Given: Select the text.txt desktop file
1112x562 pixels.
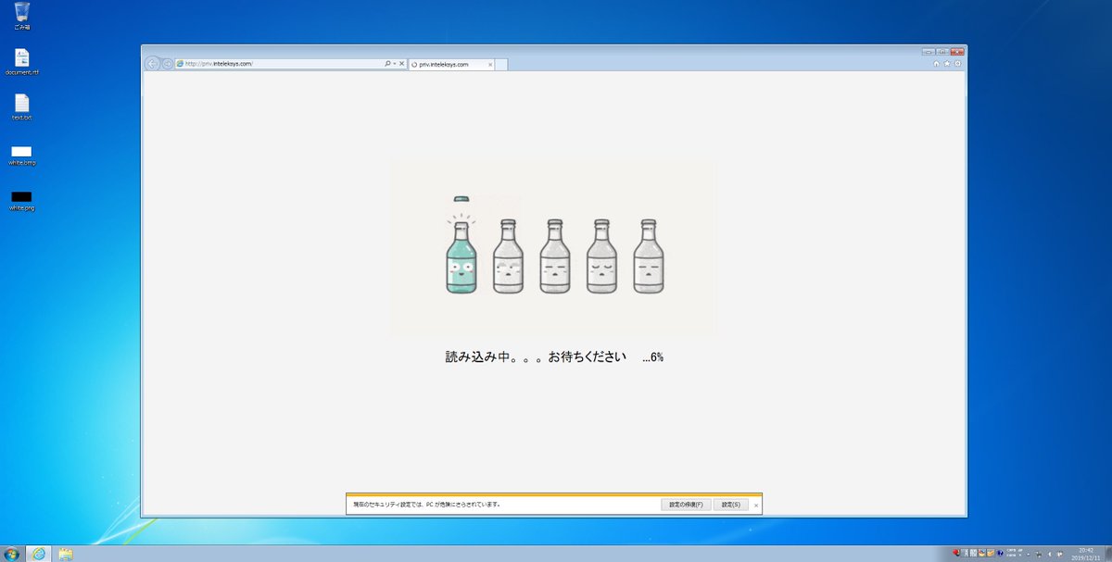Looking at the screenshot, I should 22,107.
